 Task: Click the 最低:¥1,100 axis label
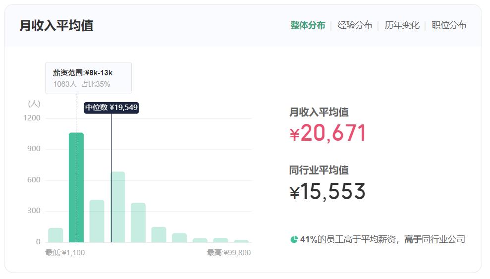[65, 253]
